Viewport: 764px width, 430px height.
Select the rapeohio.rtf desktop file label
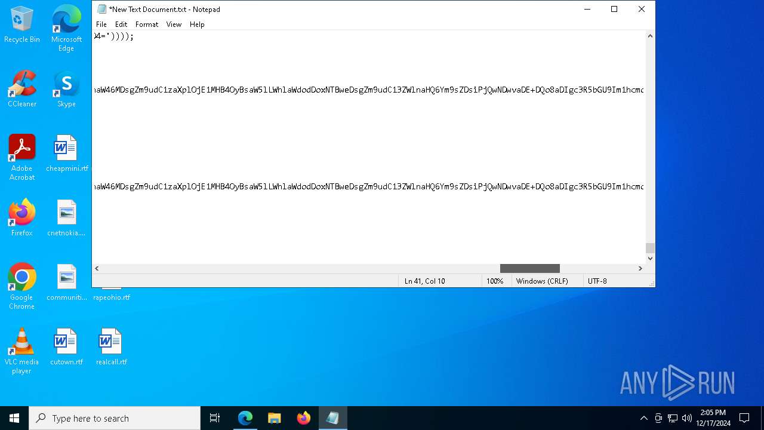pos(112,297)
